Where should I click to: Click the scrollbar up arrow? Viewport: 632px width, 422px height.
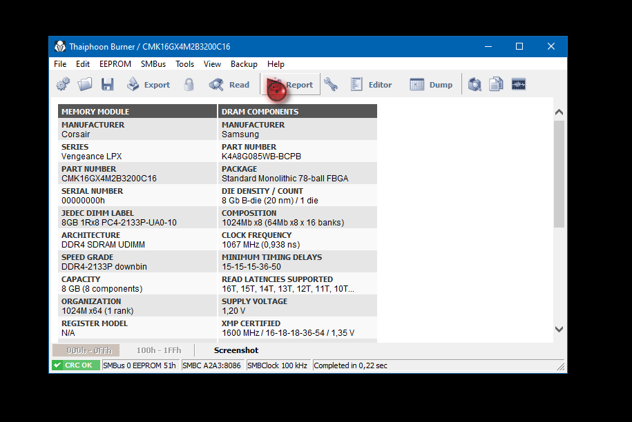(559, 112)
